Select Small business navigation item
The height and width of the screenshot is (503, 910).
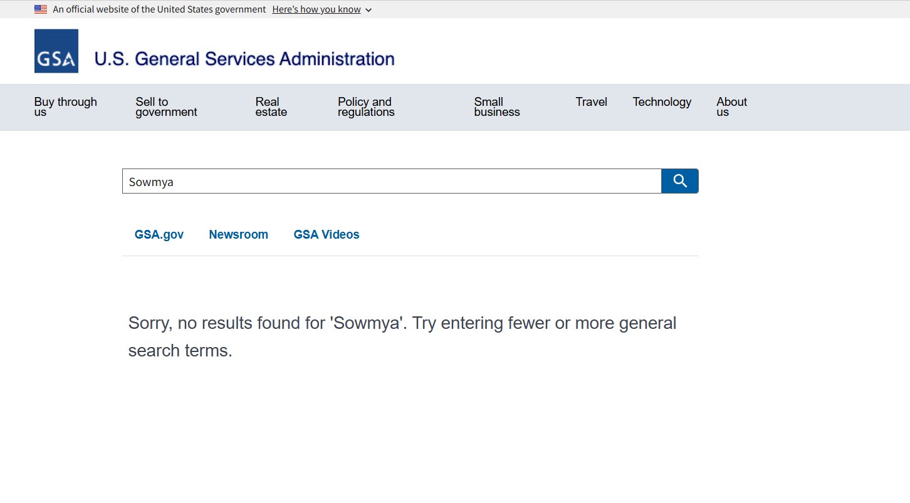coord(497,107)
